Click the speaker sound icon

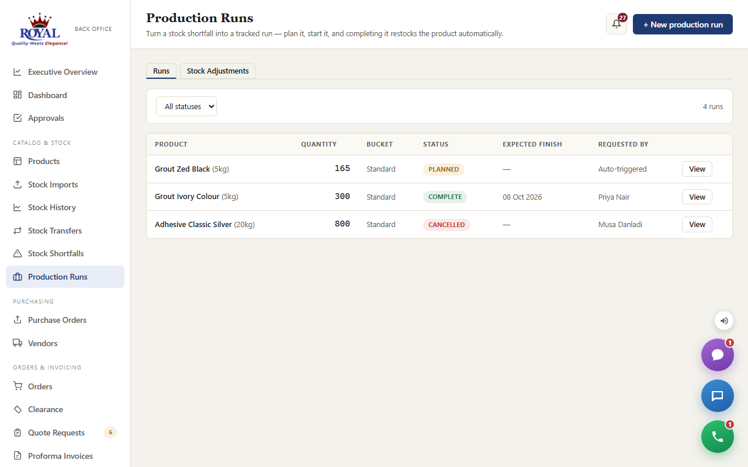(724, 320)
